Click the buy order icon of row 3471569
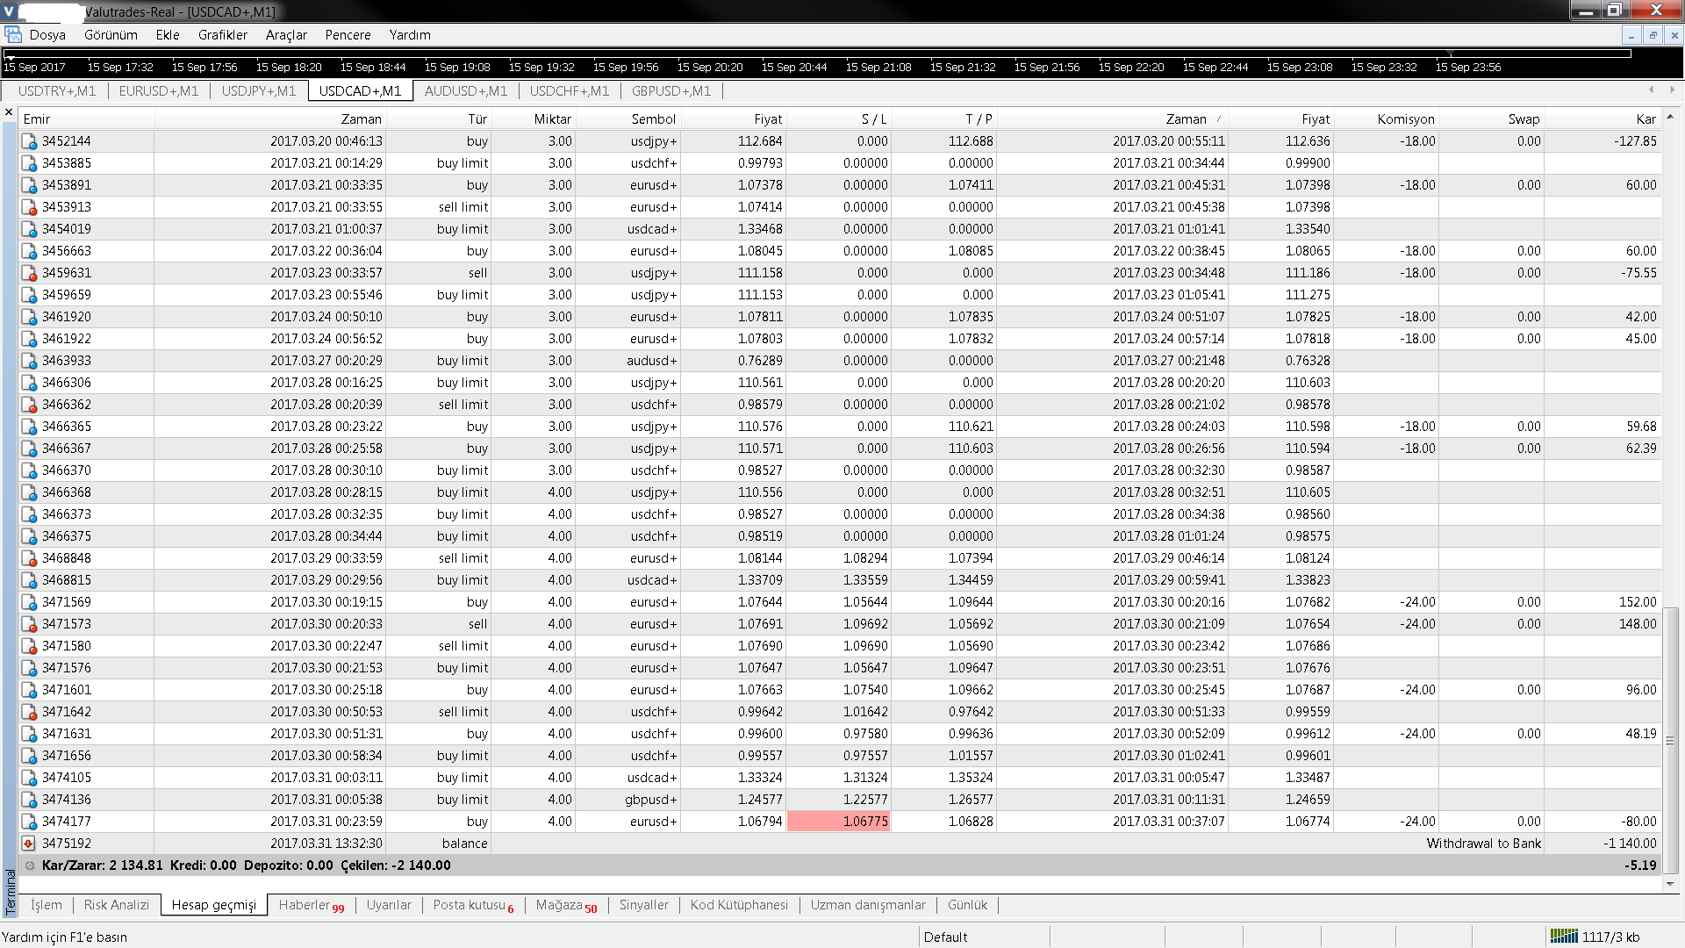The height and width of the screenshot is (948, 1685). tap(29, 602)
